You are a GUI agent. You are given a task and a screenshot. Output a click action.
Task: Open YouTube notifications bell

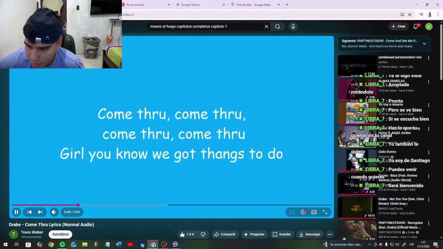tap(416, 26)
